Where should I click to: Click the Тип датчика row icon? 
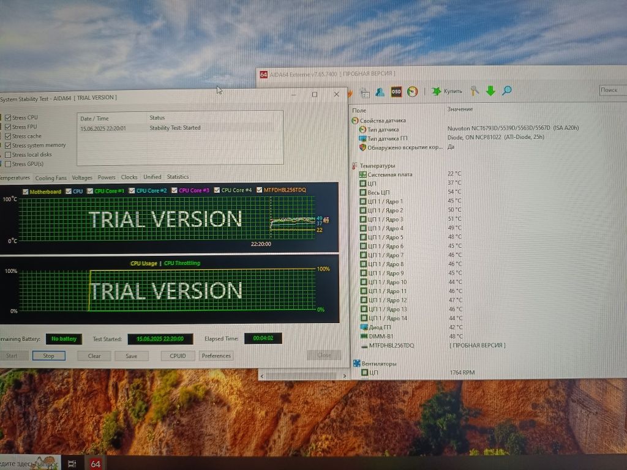point(362,130)
